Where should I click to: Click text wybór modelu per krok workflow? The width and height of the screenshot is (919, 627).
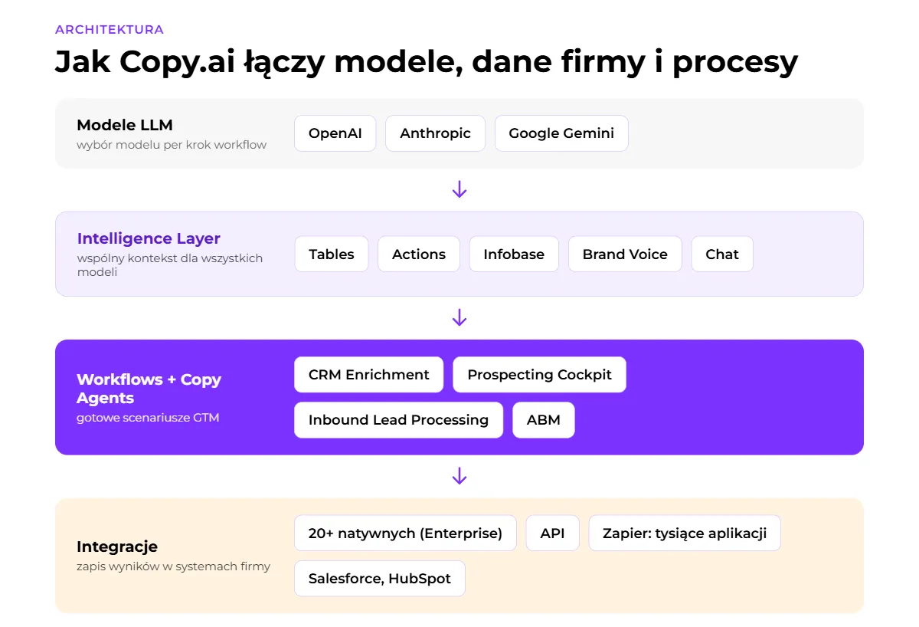click(172, 145)
